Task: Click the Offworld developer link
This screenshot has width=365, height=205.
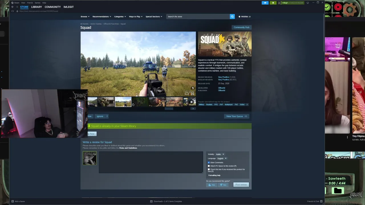Action: coord(222,88)
